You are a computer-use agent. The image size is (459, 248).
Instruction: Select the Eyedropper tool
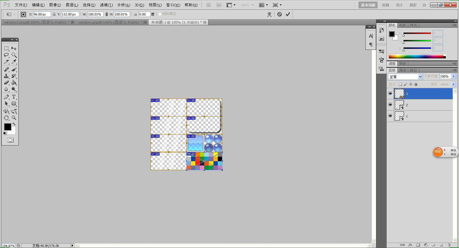coord(14,62)
